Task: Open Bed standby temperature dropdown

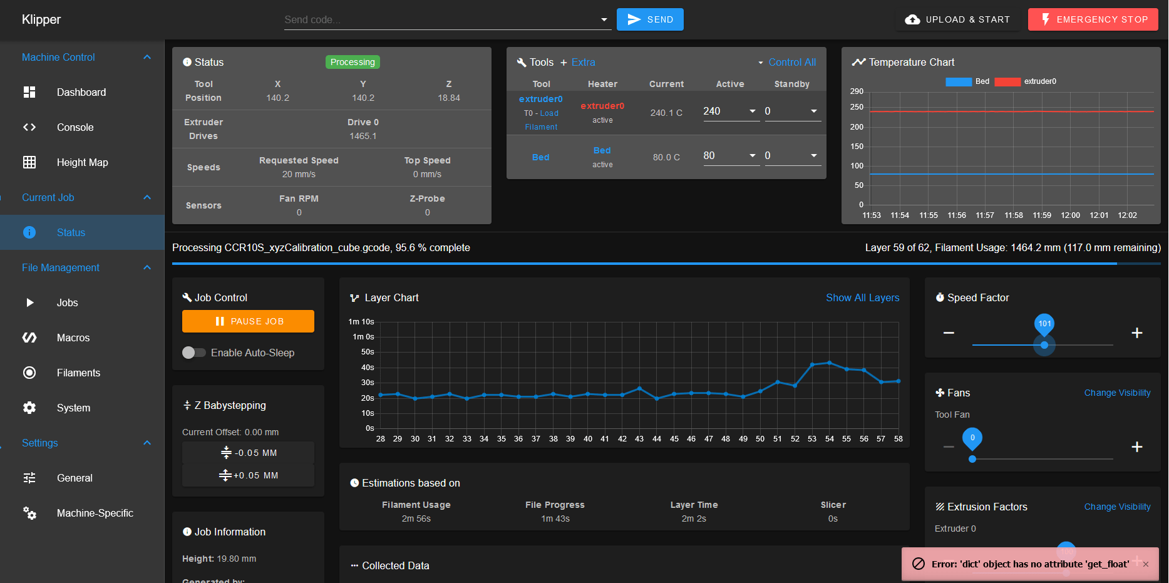Action: point(814,155)
